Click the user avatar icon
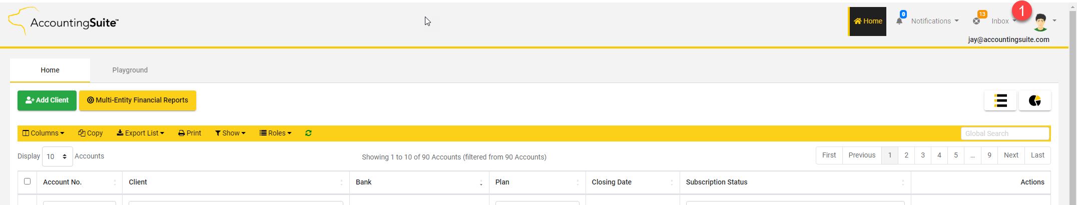Viewport: 1077px width, 205px height. 1041,21
